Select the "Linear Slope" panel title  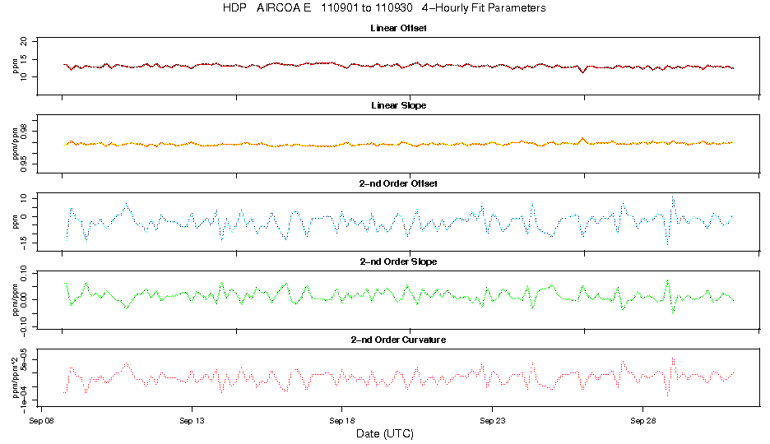399,106
